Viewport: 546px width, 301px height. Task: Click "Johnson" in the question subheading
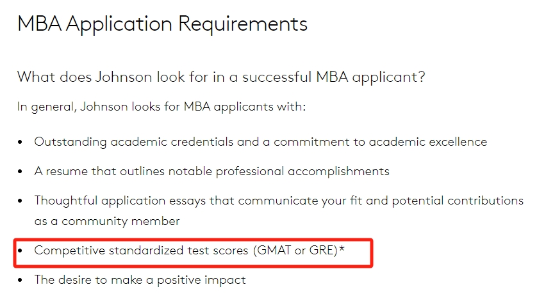click(x=124, y=77)
